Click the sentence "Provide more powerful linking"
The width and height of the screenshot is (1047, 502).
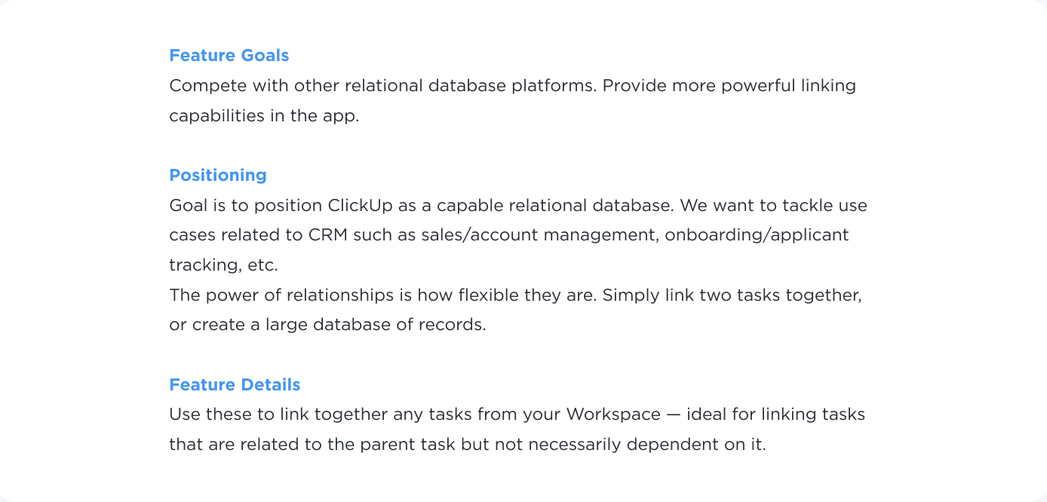click(729, 86)
